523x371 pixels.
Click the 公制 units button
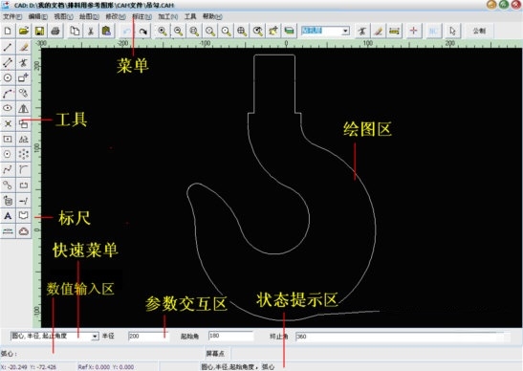click(479, 31)
